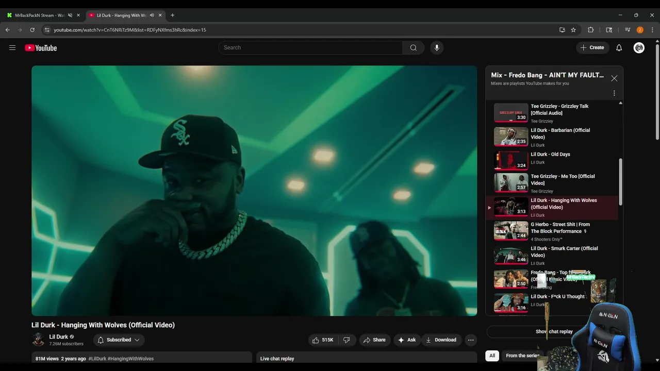
Task: Select Lil Durk - Smurk Carter in playlist
Action: (552, 255)
